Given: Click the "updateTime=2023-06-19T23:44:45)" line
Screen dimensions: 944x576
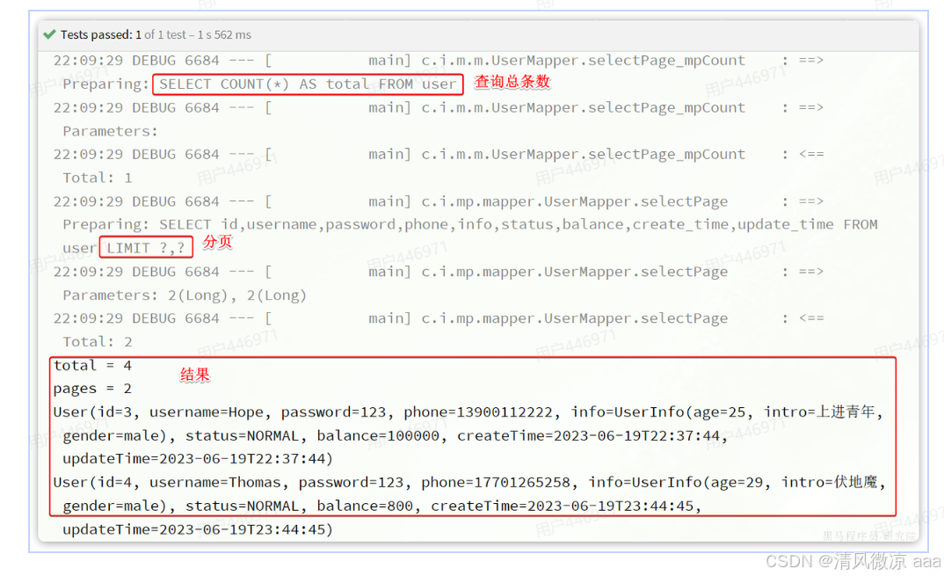Looking at the screenshot, I should [x=198, y=529].
